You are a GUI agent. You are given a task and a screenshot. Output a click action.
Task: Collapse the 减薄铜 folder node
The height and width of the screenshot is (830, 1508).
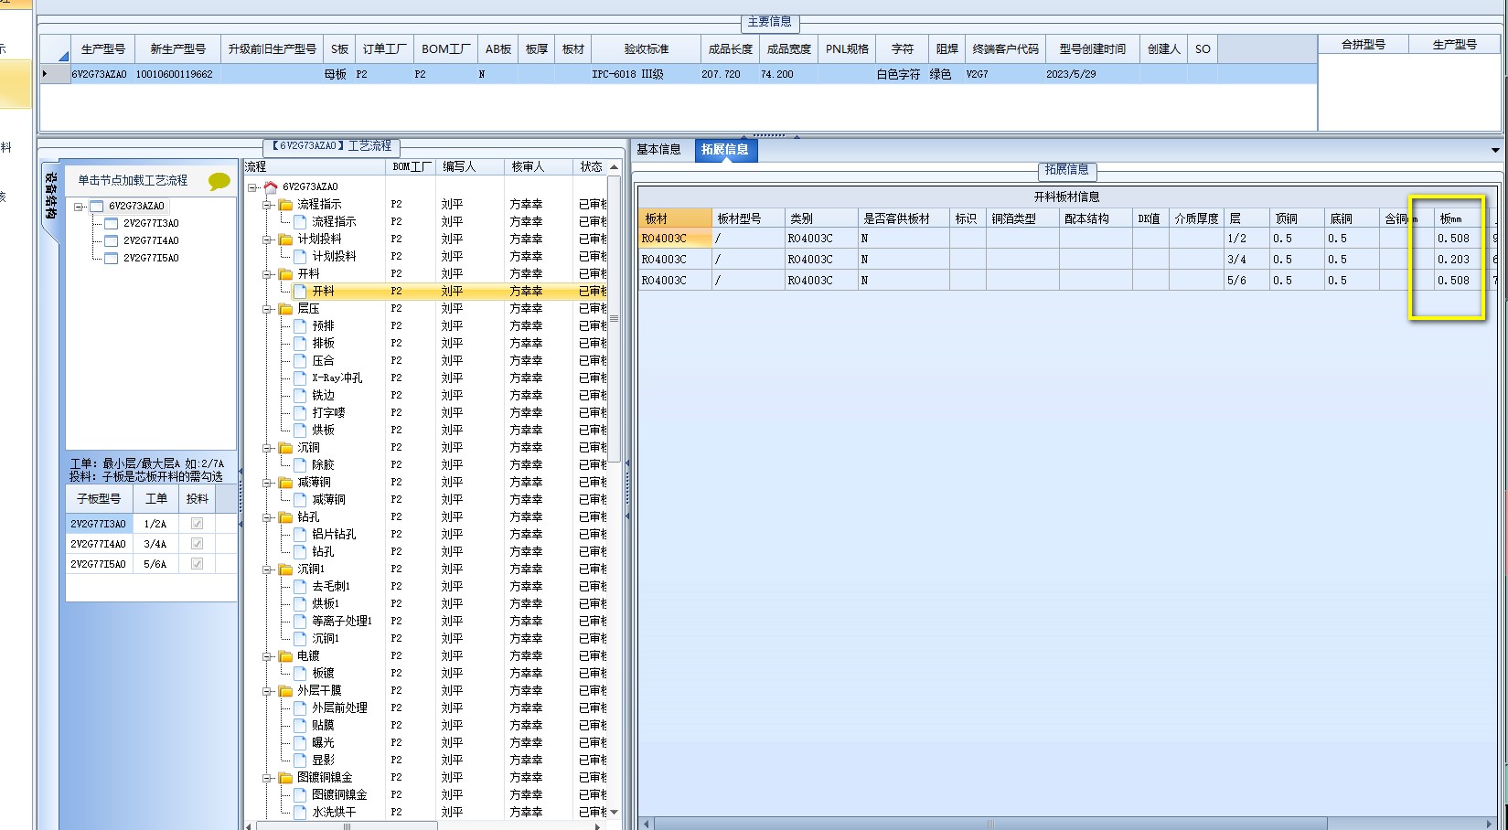coord(267,483)
